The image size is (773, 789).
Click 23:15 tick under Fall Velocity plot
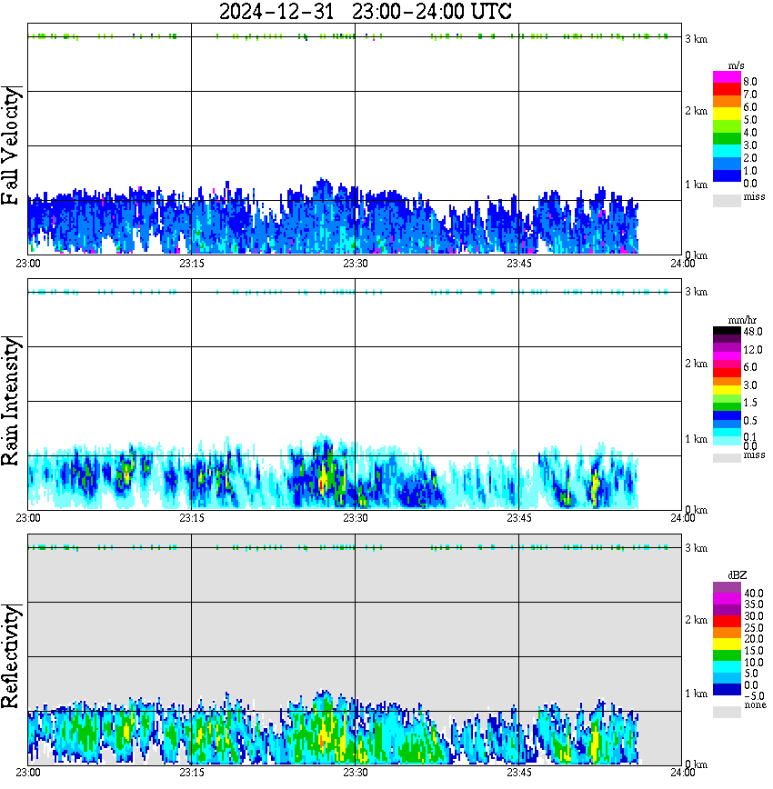pos(191,264)
